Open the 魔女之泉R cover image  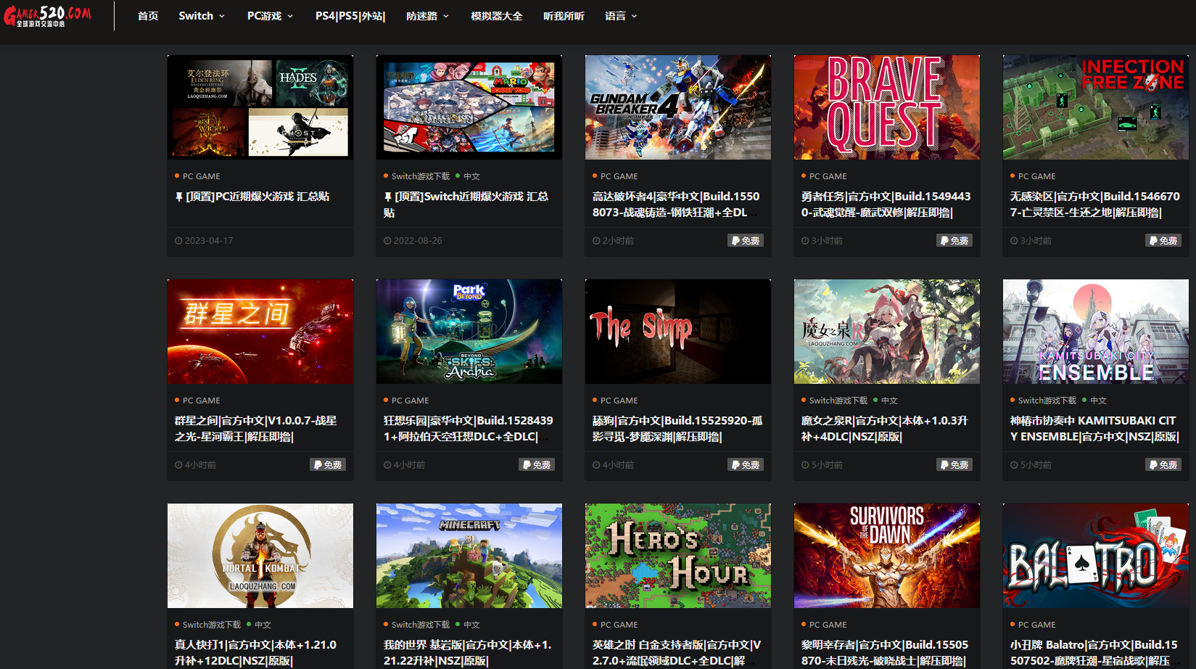pyautogui.click(x=887, y=332)
